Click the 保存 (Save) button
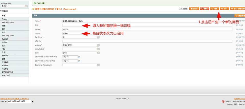Viewport: 245px width, 109px height. (x=225, y=9)
